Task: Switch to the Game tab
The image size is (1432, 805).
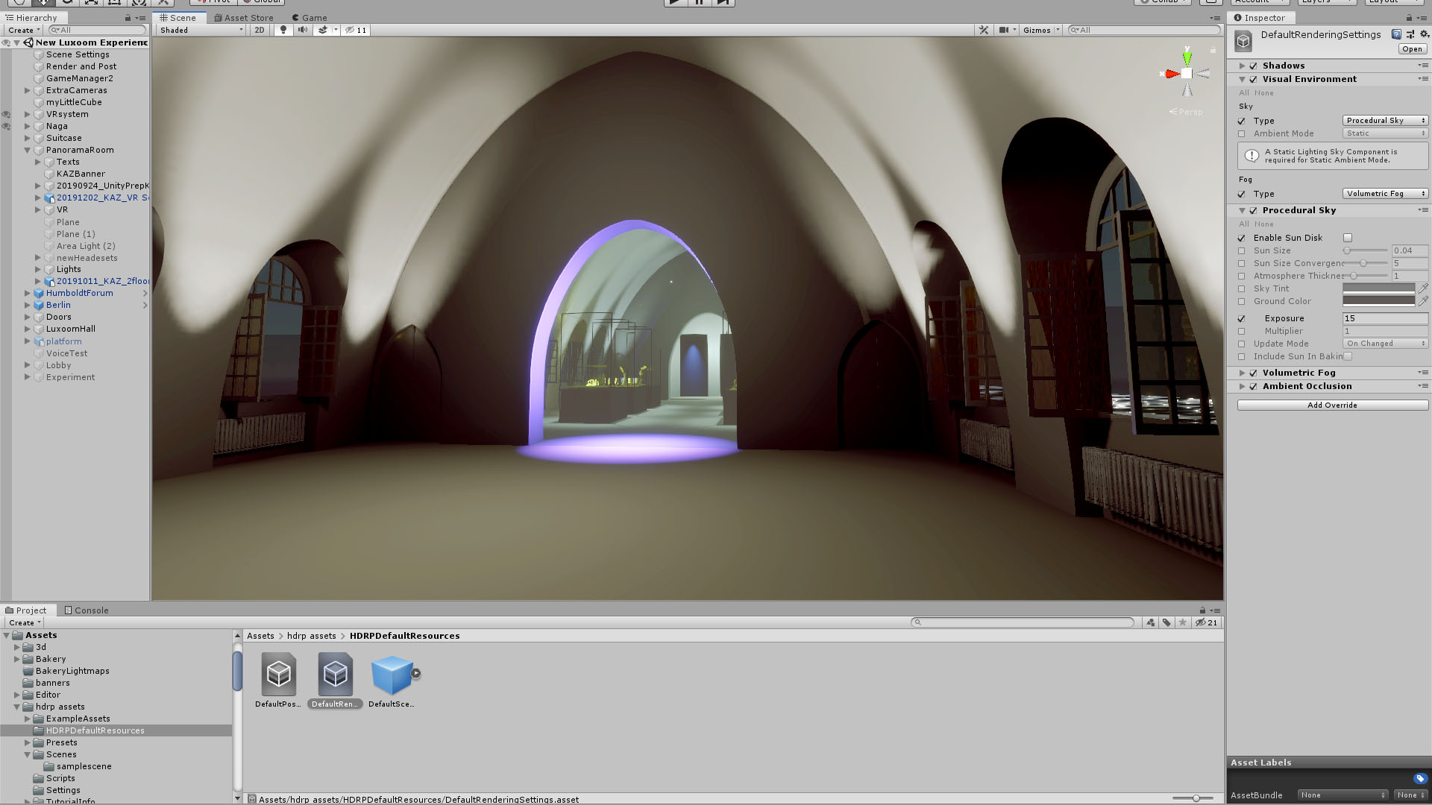Action: [310, 18]
